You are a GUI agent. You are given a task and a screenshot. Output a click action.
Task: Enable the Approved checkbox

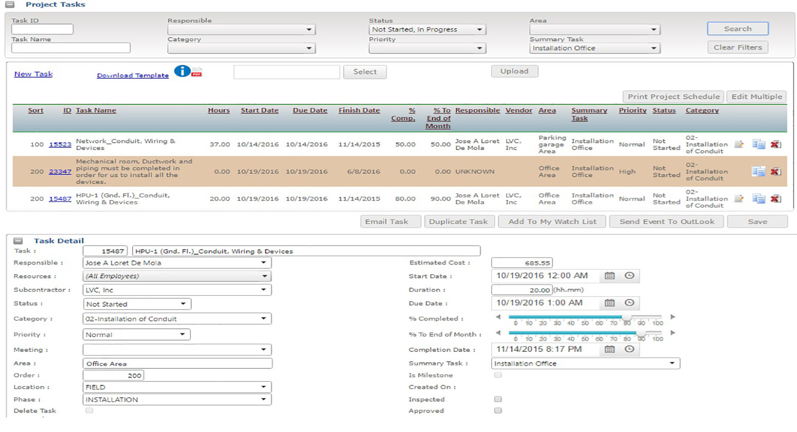(x=498, y=410)
